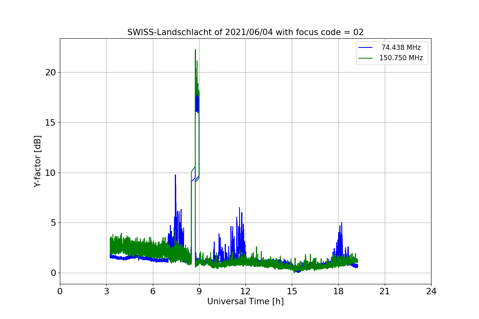Select the 74.438 MHz legend label
Screen dimensions: 479x319
click(401, 47)
